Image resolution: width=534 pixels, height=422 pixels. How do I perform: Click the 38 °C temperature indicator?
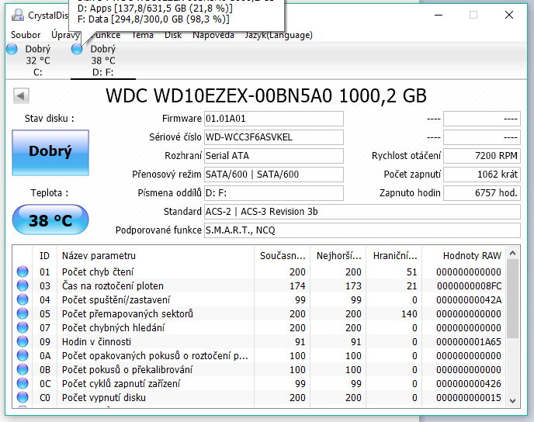point(50,220)
